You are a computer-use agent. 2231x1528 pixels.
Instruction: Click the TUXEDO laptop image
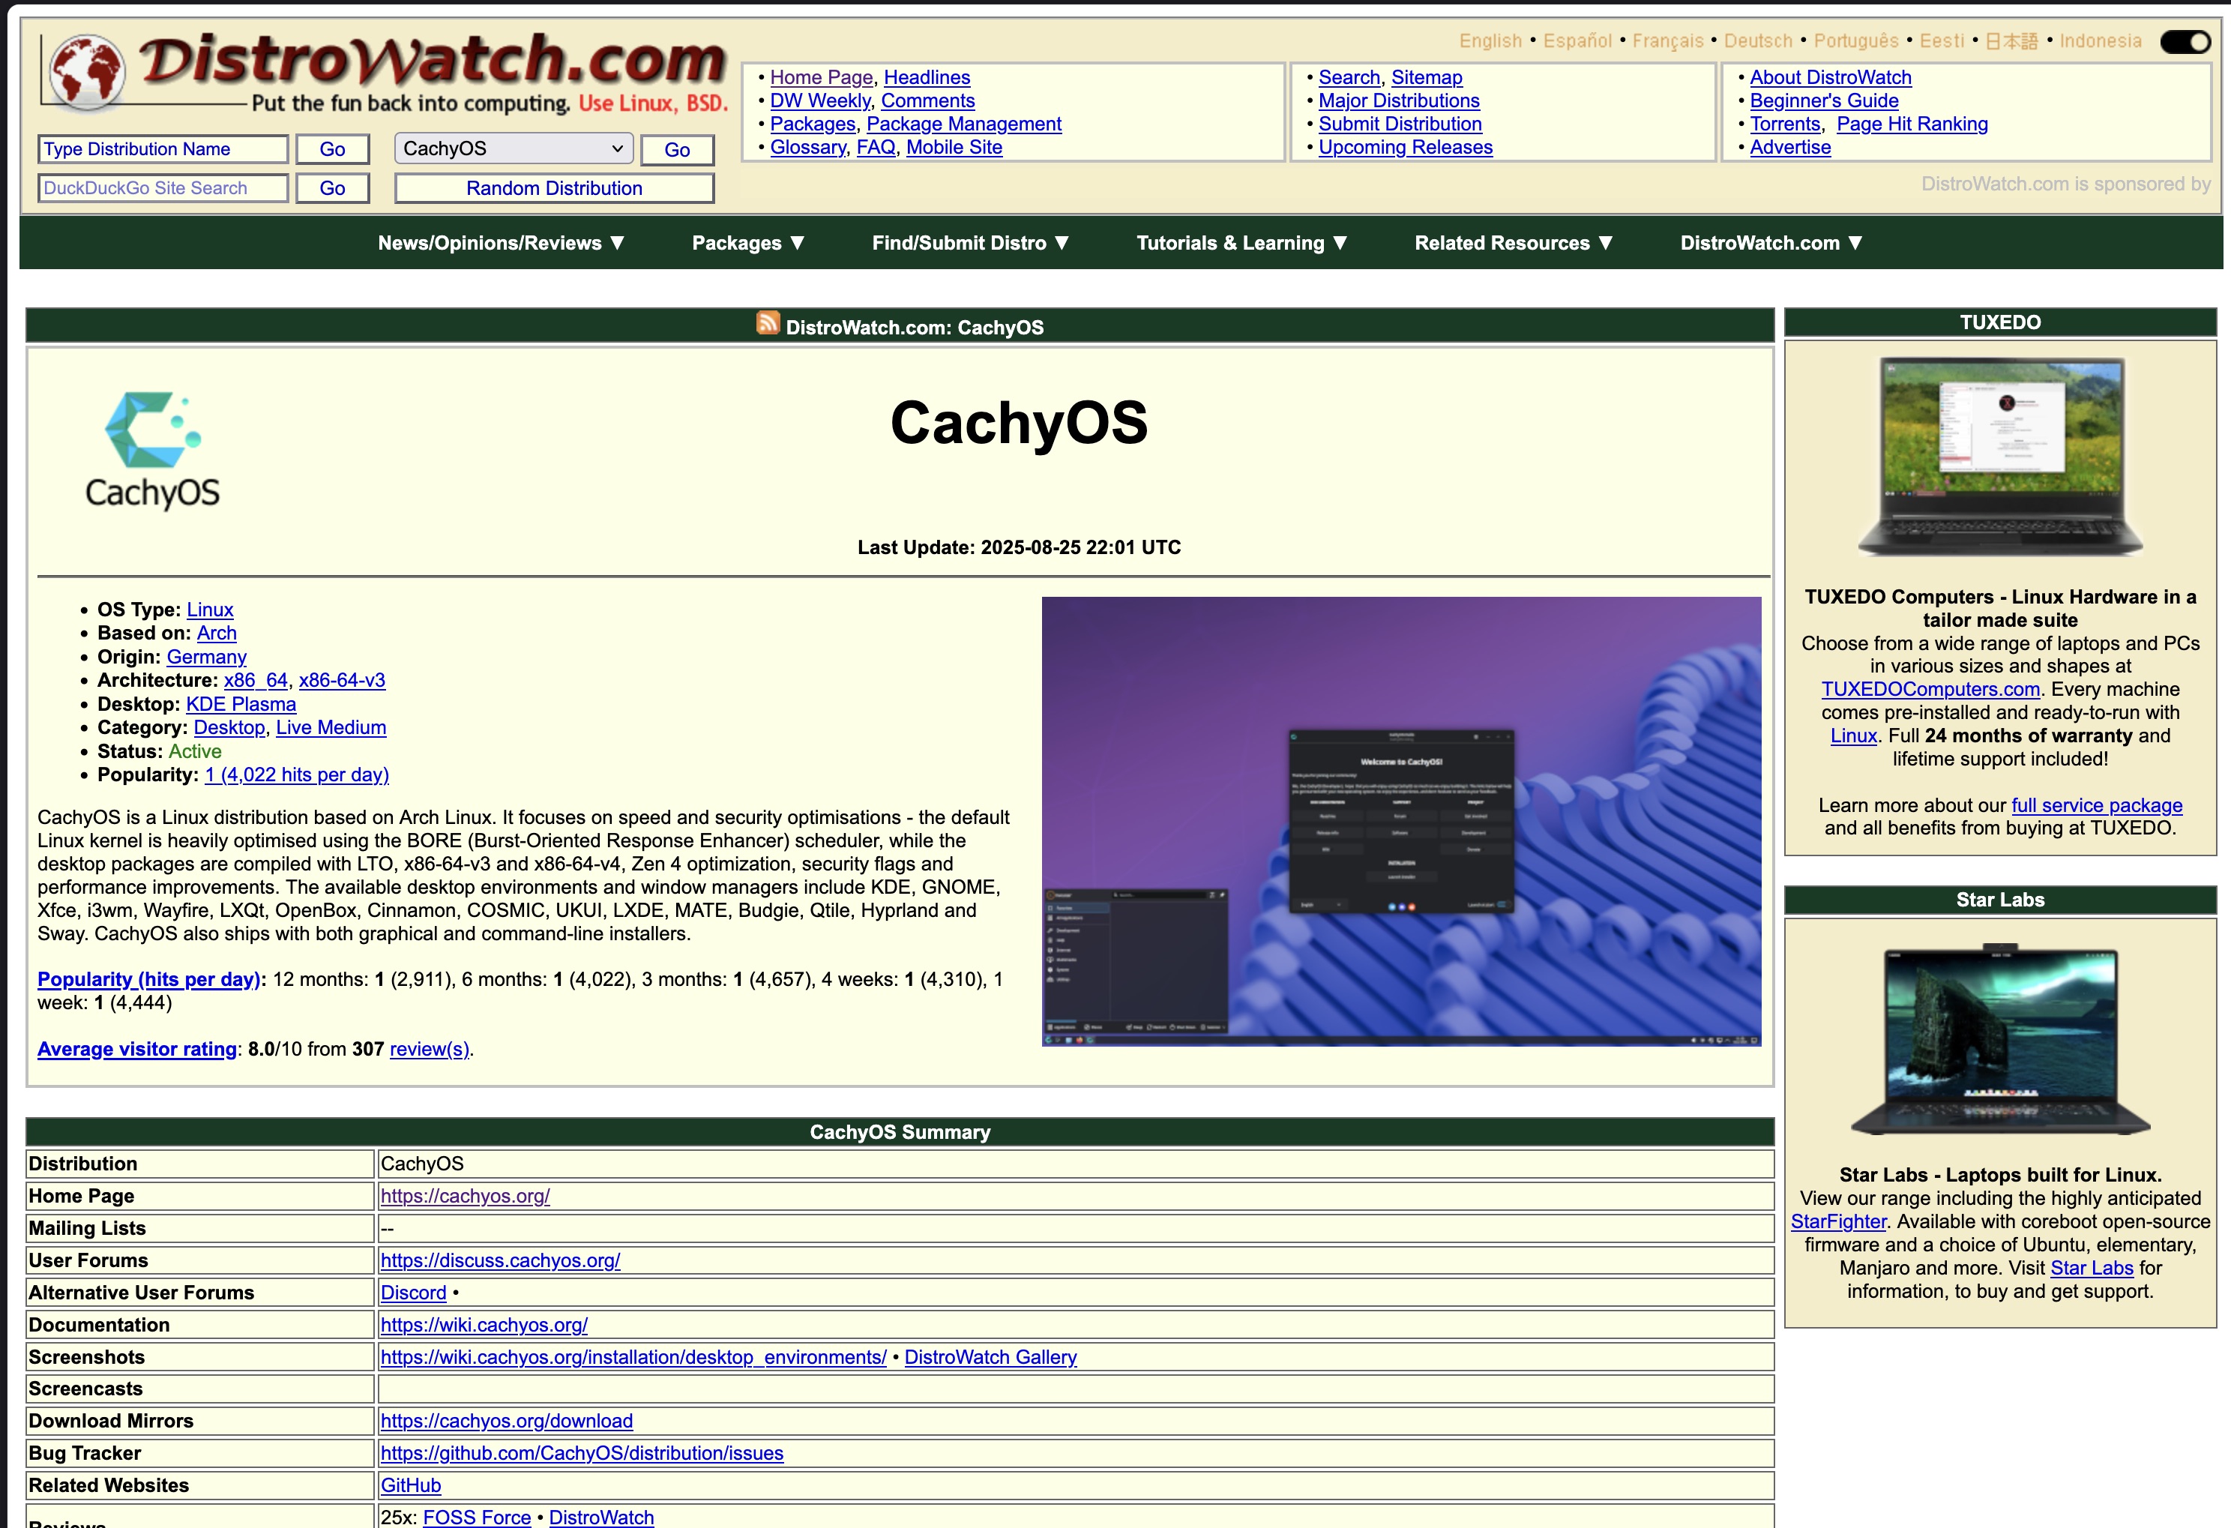[1999, 457]
